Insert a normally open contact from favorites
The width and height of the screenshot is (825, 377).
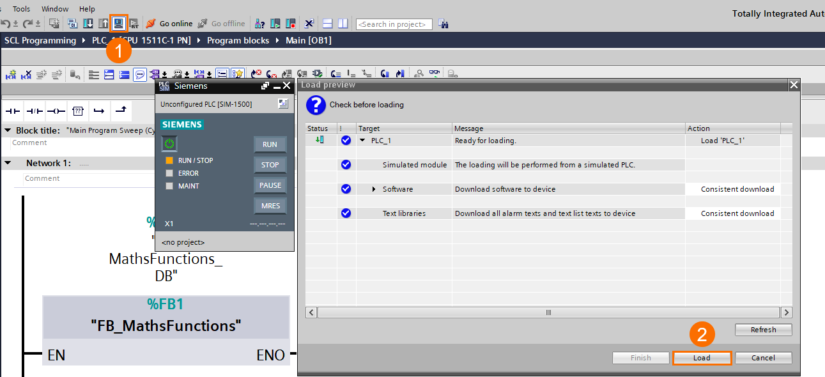coord(13,111)
